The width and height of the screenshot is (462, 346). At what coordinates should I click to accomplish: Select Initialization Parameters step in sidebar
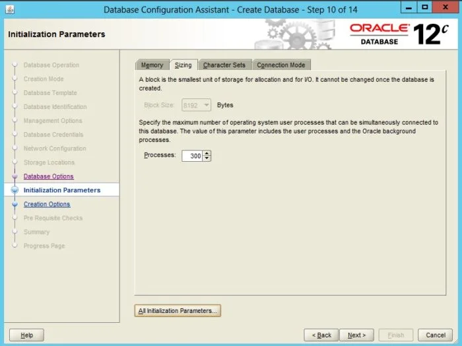tap(62, 190)
